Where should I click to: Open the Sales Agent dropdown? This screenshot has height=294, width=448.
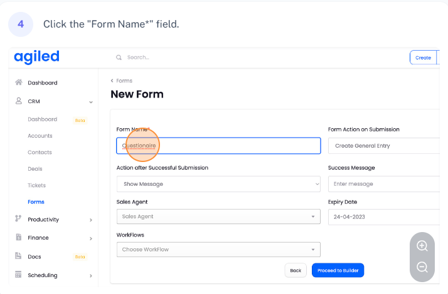click(218, 216)
